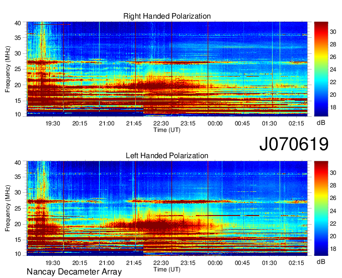The width and height of the screenshot is (342, 278).
Task: Click the 15 MHz tick on Left Handed plot
Action: 18,240
